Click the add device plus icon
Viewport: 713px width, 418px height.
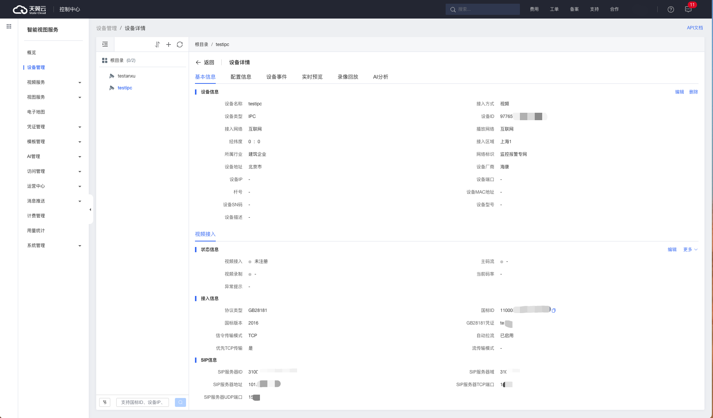pos(169,45)
